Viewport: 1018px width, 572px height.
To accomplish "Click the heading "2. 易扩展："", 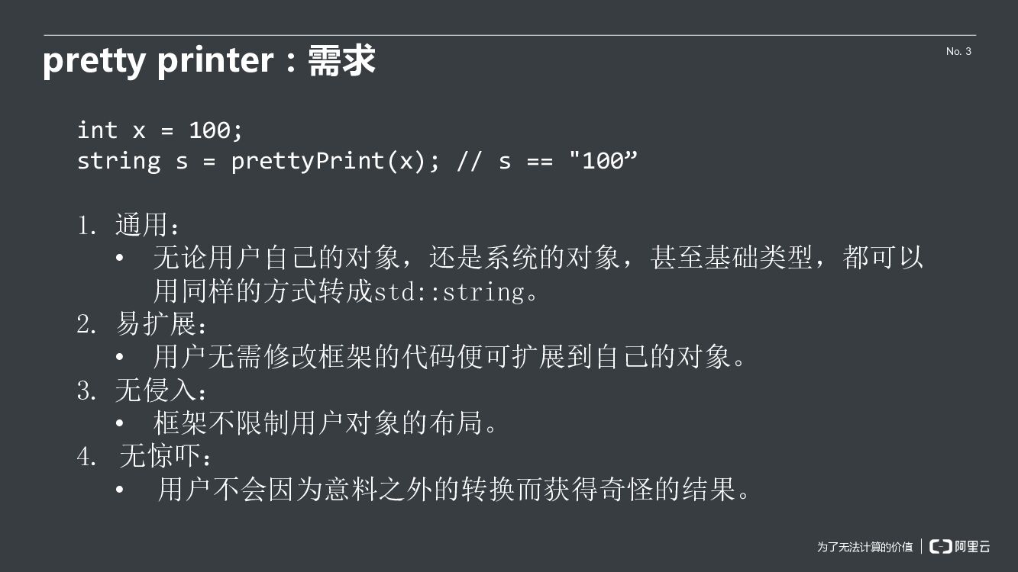I will pos(142,324).
